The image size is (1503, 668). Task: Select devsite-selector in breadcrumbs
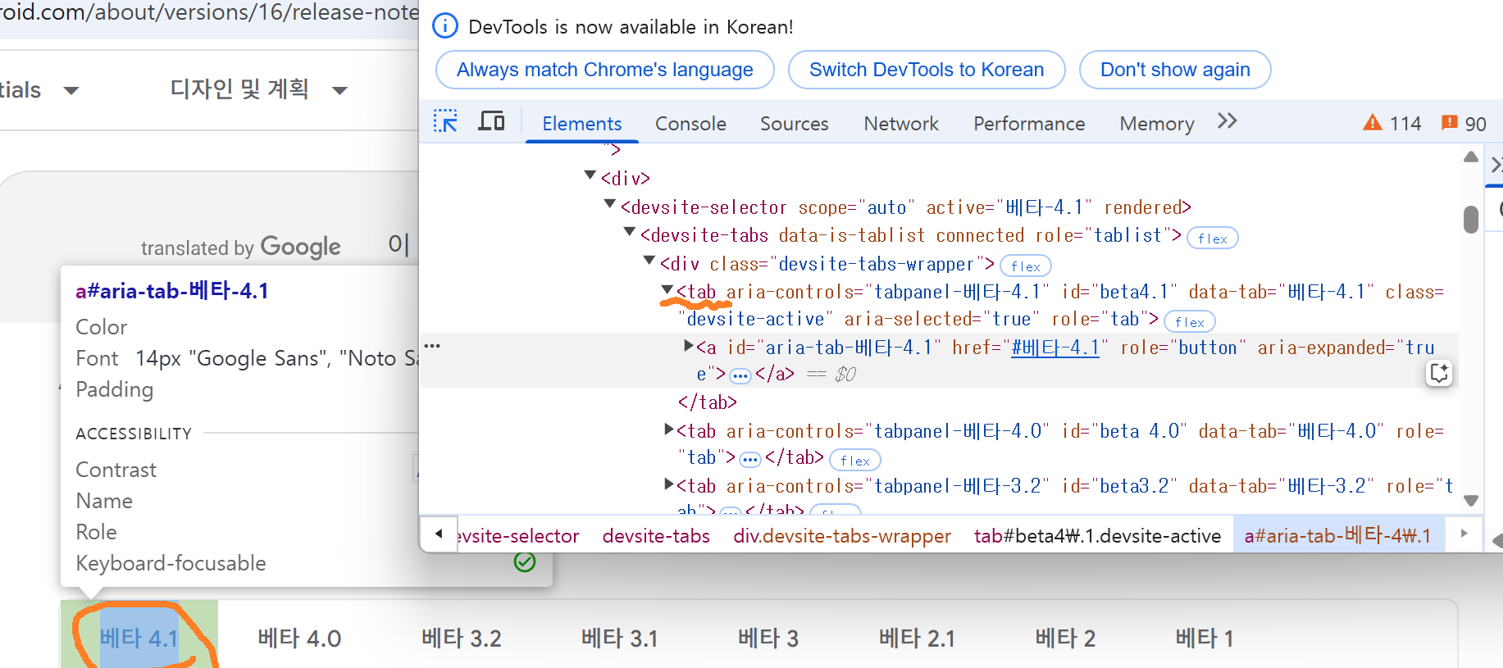tap(518, 536)
